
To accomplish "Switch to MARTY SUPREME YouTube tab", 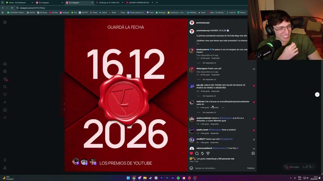I will coord(139,3).
